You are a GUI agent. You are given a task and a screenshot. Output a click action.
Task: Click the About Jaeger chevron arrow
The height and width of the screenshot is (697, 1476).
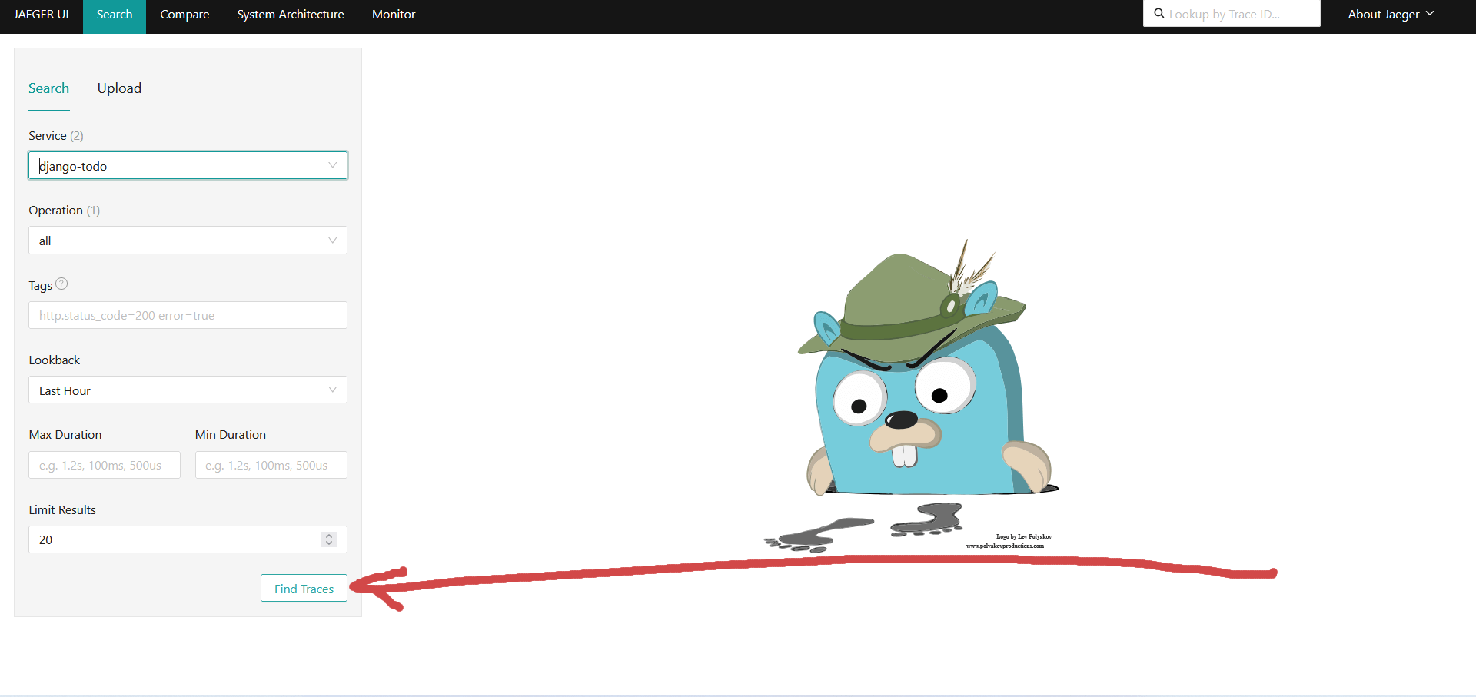(x=1430, y=14)
